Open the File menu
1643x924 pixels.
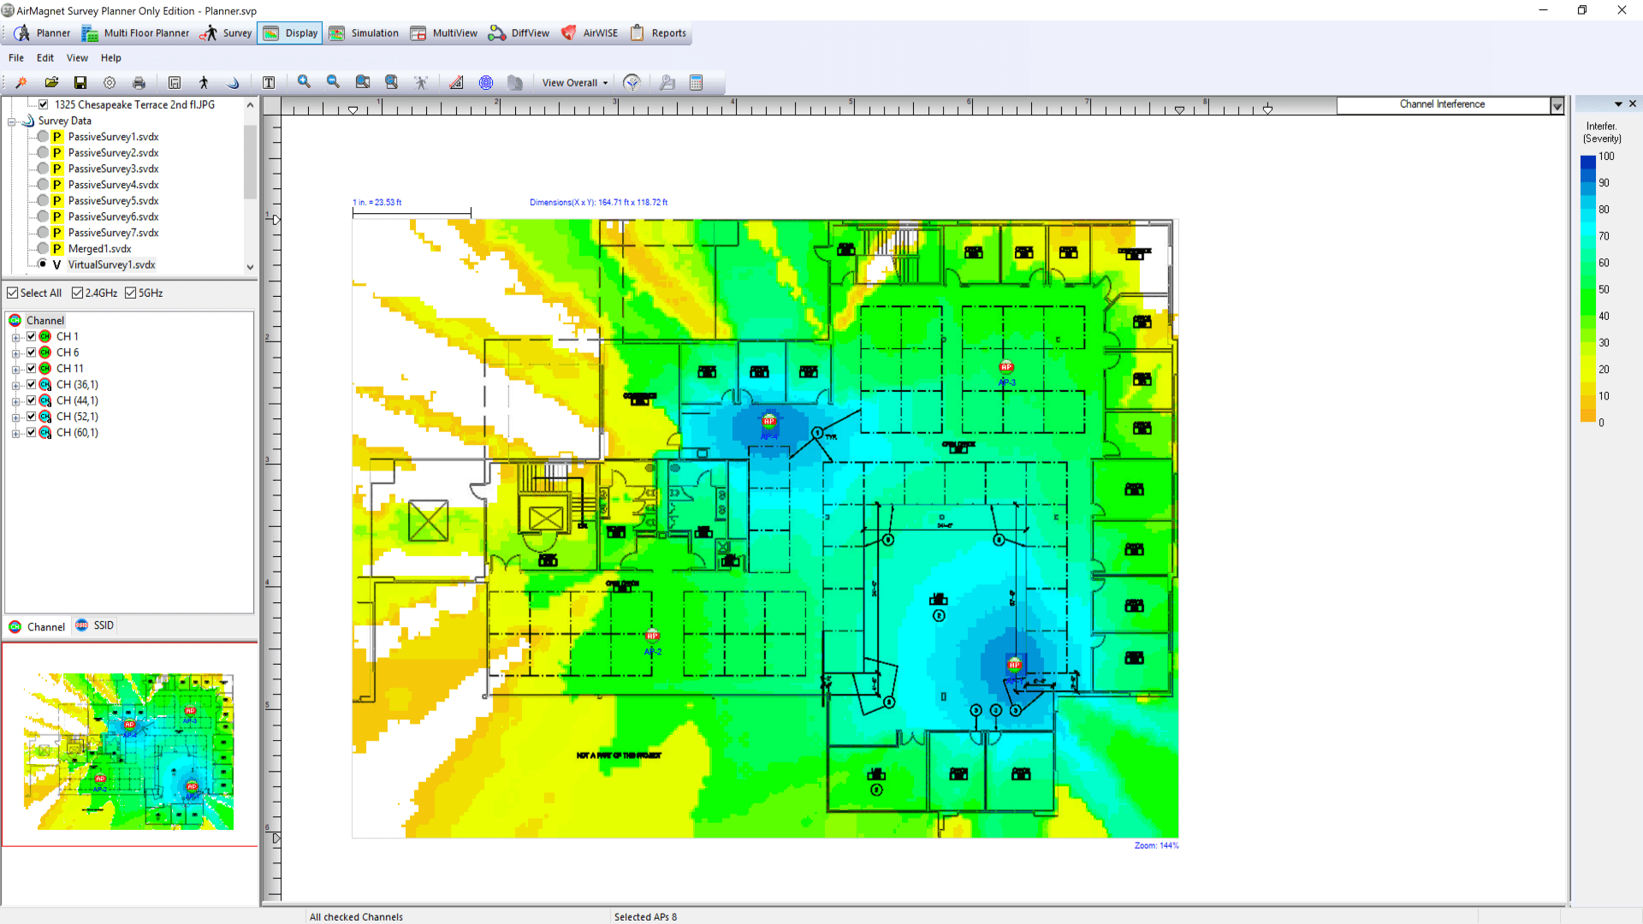pos(15,57)
